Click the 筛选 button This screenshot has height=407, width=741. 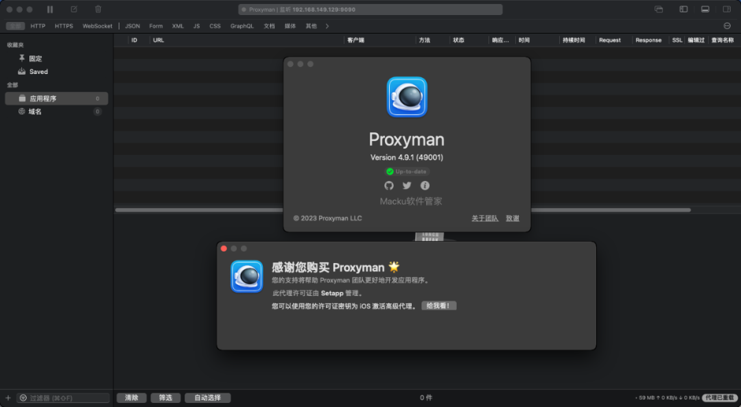click(165, 398)
